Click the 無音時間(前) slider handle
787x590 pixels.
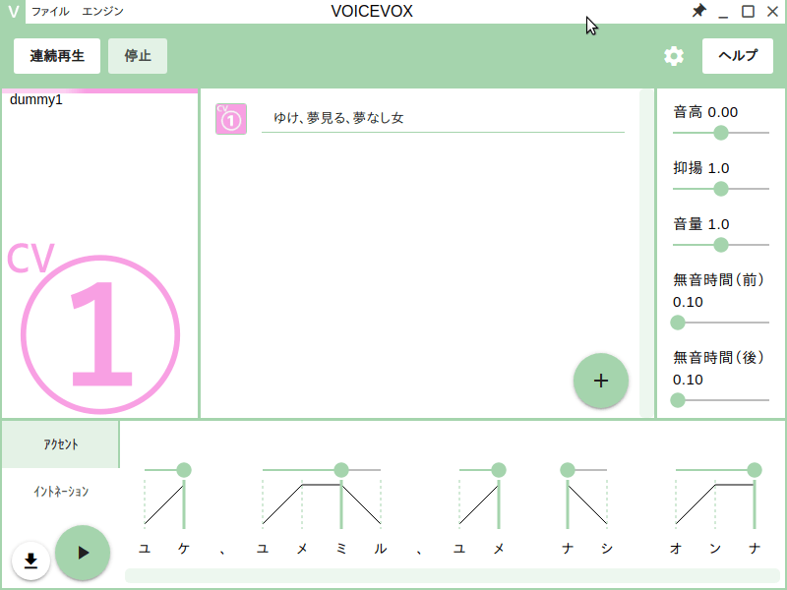[678, 323]
